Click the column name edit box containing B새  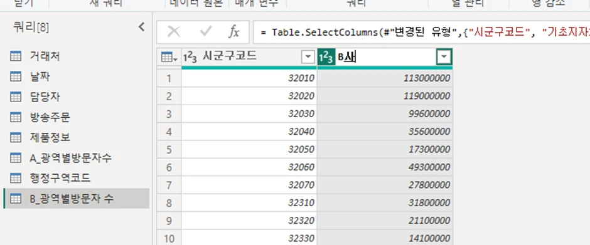point(385,57)
